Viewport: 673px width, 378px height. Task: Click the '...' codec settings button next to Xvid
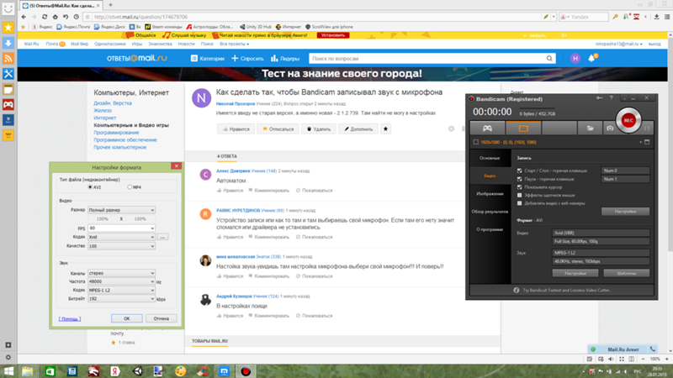pyautogui.click(x=162, y=237)
